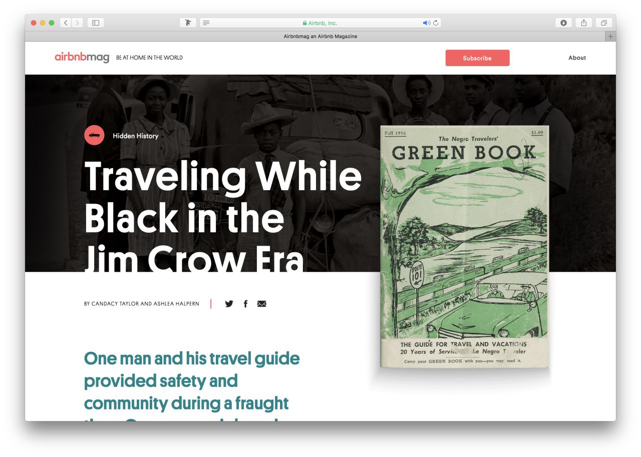Toggle the Reader view icon
Screen dimensions: 641x457
tap(206, 23)
